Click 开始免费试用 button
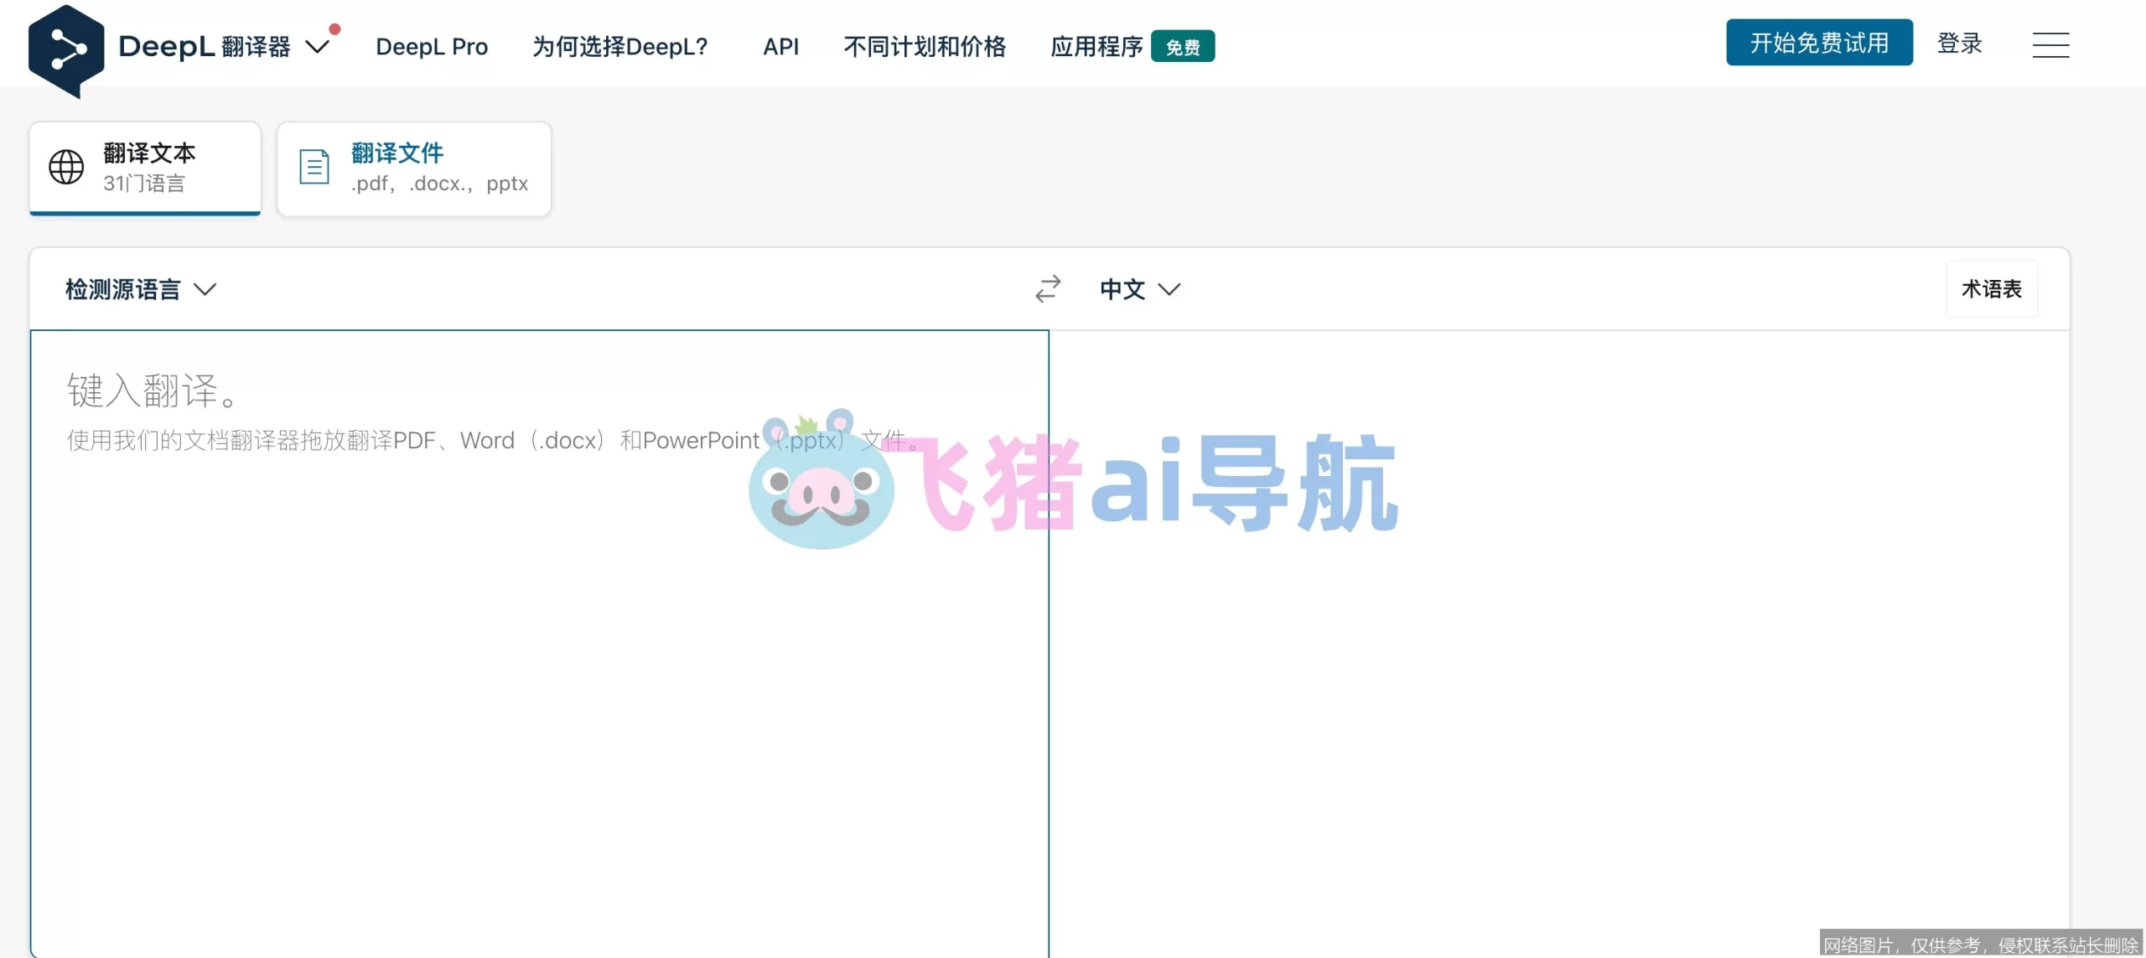Viewport: 2146px width, 958px height. point(1819,42)
